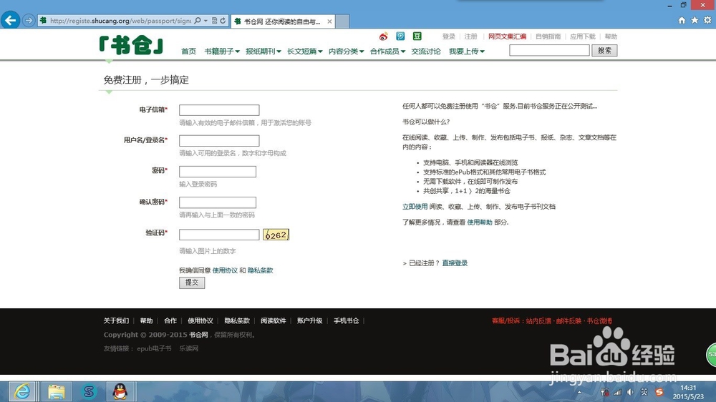The height and width of the screenshot is (402, 716).
Task: Click the input language indicator 英
Action: (x=644, y=392)
